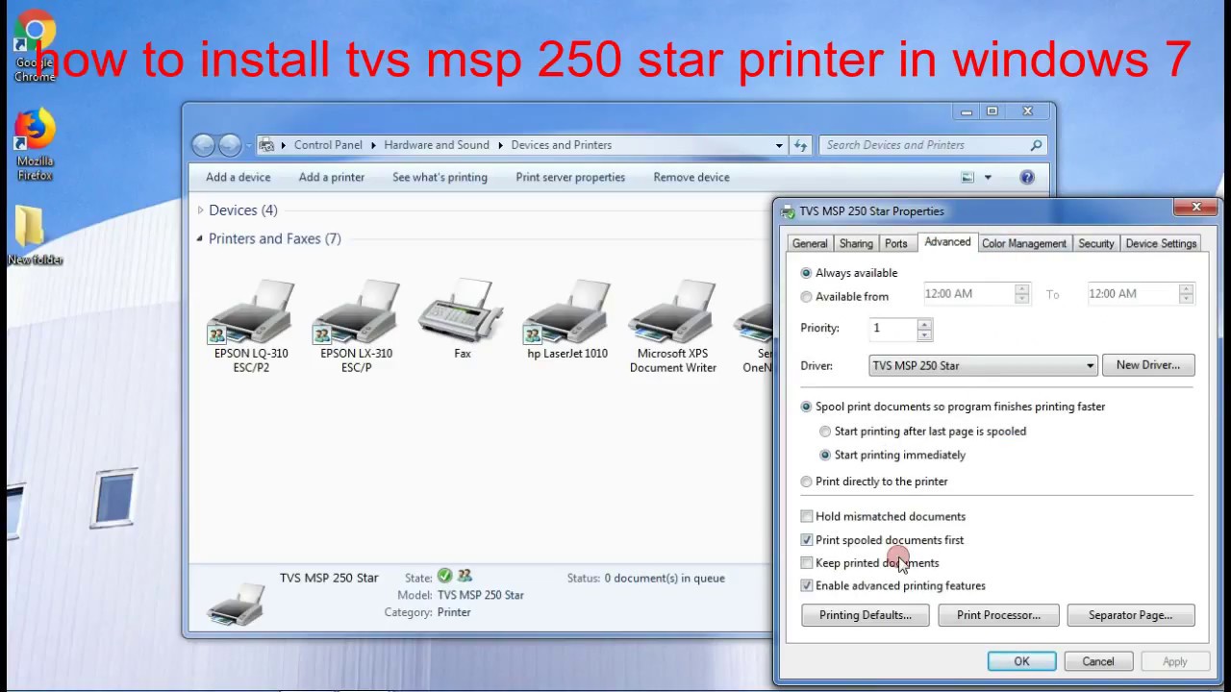Click Print server properties
Image resolution: width=1231 pixels, height=692 pixels.
(x=570, y=177)
